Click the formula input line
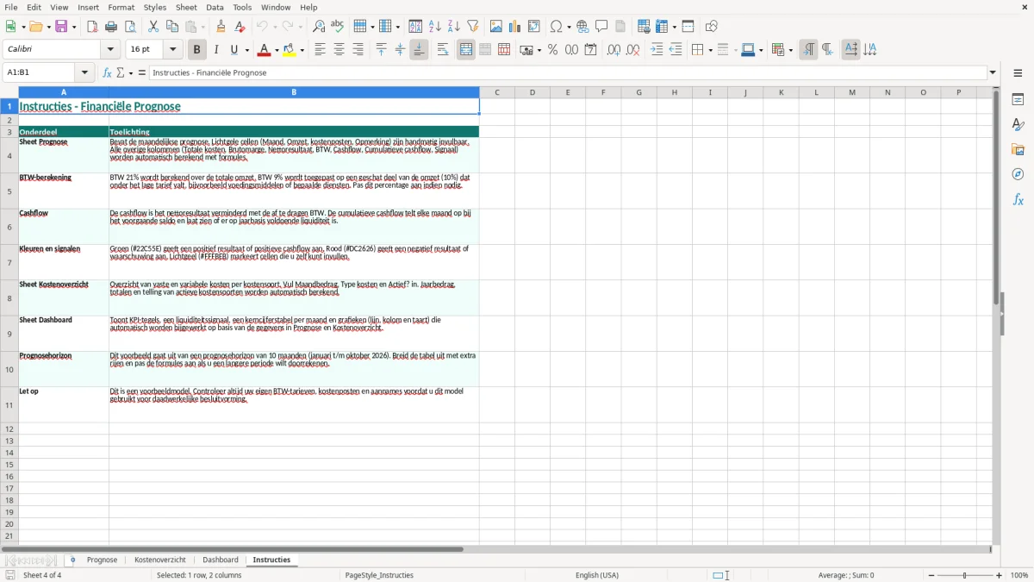Viewport: 1034px width, 582px height. [567, 73]
